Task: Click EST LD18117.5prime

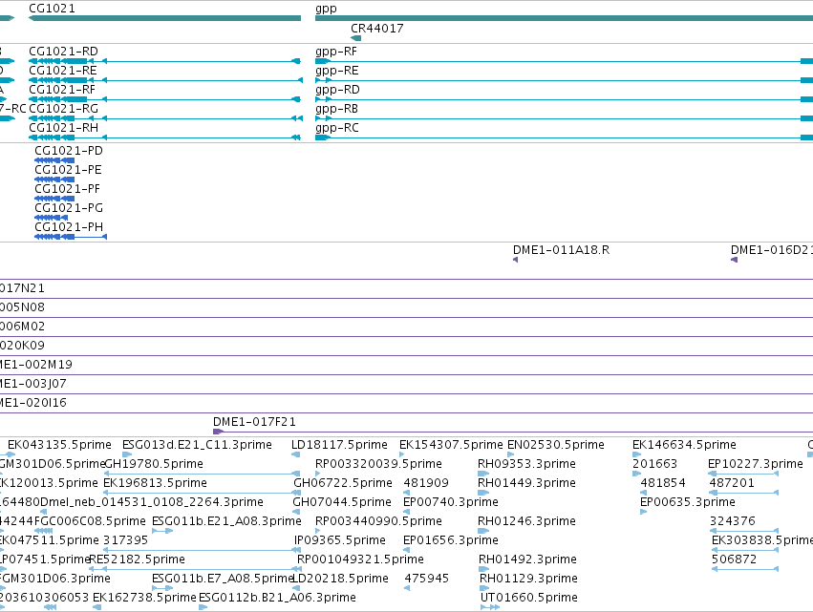Action: [339, 445]
